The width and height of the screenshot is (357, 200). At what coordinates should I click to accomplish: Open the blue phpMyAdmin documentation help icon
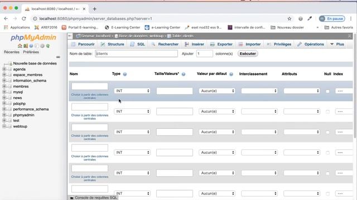(x=31, y=46)
